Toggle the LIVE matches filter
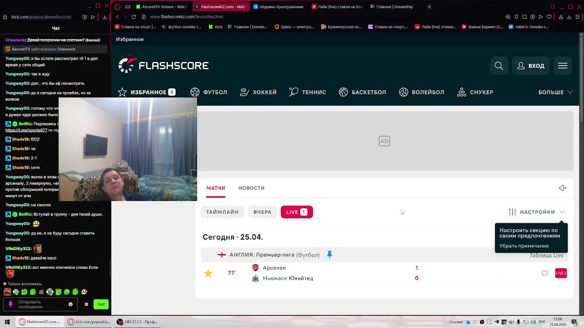 [297, 212]
